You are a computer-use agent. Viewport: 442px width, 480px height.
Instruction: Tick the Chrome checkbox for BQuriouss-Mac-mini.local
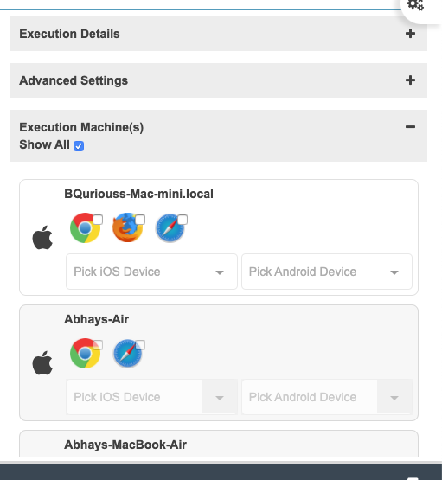click(98, 220)
